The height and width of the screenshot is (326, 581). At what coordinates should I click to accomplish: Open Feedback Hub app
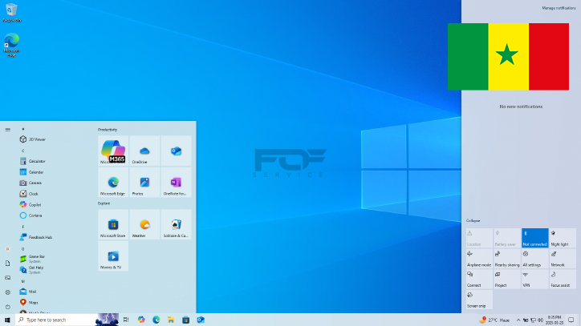pyautogui.click(x=40, y=237)
